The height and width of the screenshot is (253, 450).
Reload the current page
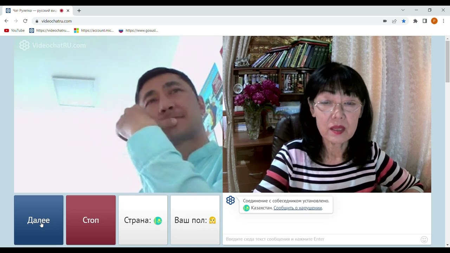25,21
